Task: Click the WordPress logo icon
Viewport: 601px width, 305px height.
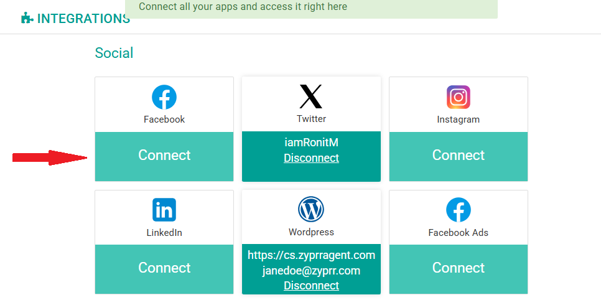Action: click(311, 209)
